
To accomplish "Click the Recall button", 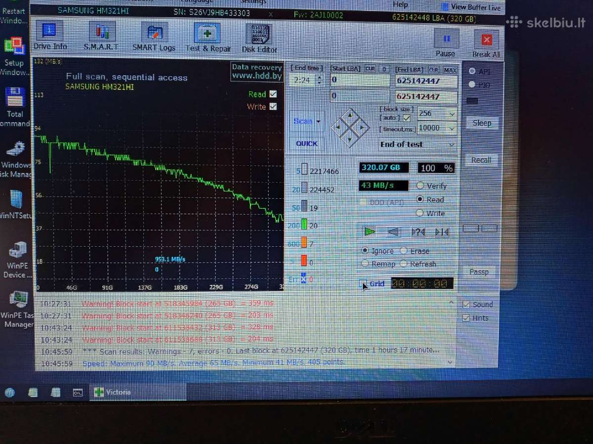I will point(481,160).
